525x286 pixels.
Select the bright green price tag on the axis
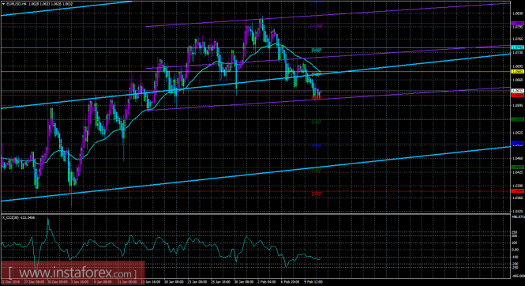tap(517, 119)
